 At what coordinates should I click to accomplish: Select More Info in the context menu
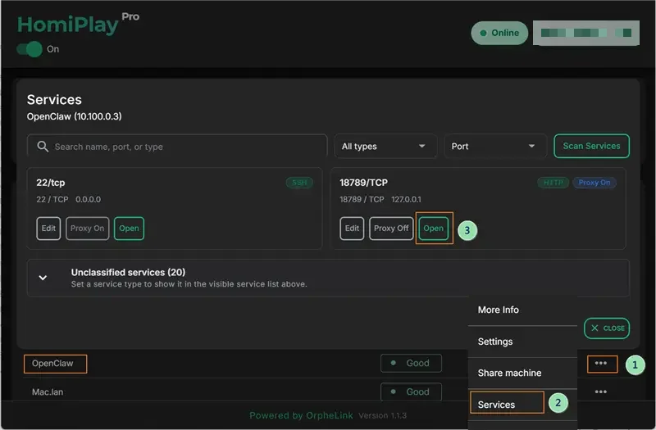(522, 310)
